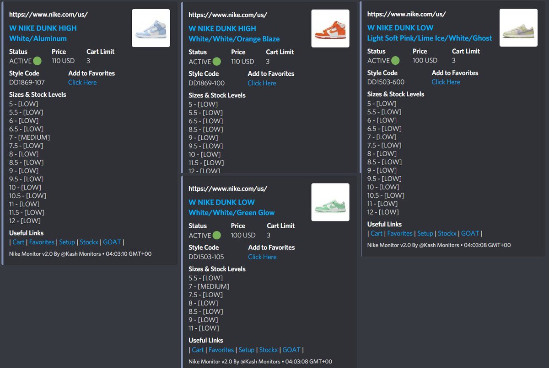The image size is (549, 368).
Task: Click nike.com URL atop Orange Blaze card
Action: tap(228, 15)
